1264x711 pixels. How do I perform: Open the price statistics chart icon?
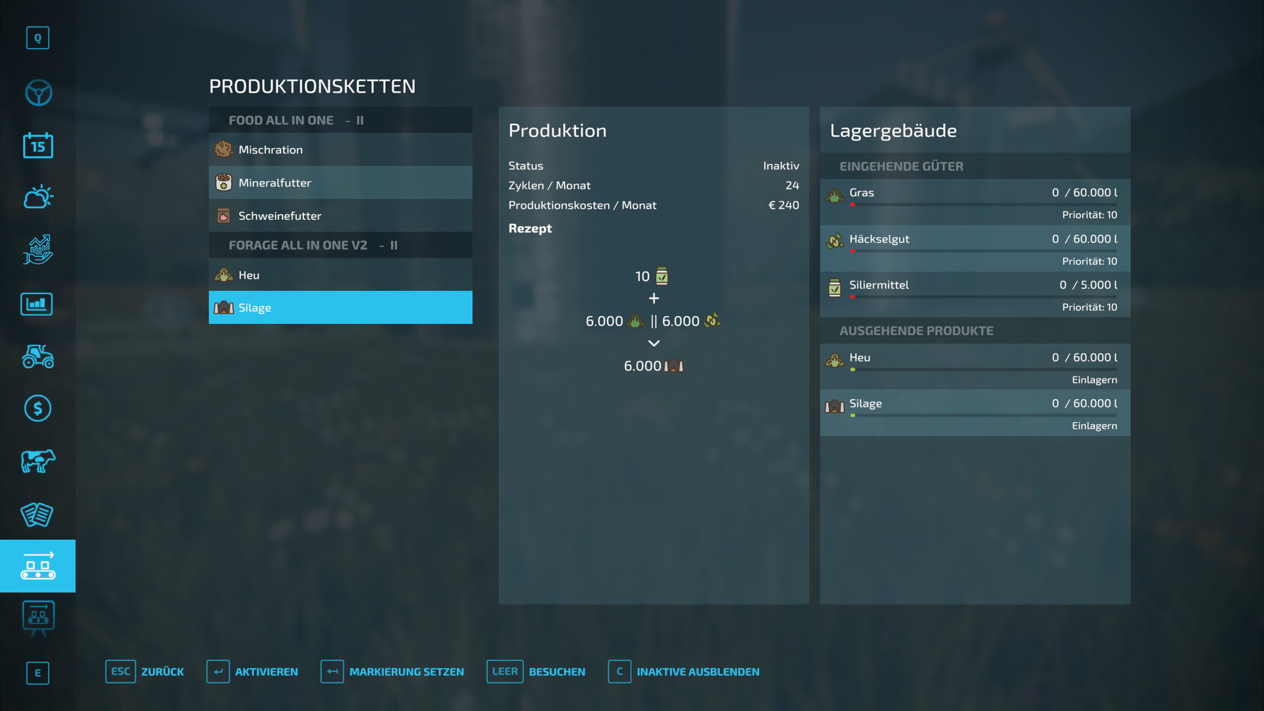38,250
